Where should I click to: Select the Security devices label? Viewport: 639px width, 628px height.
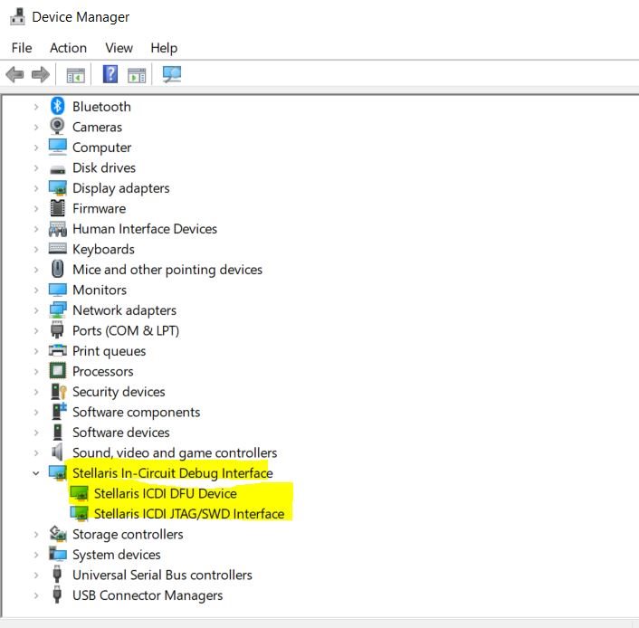119,392
